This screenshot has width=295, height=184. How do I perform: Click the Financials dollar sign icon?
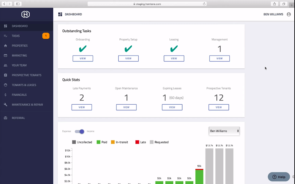click(6, 95)
